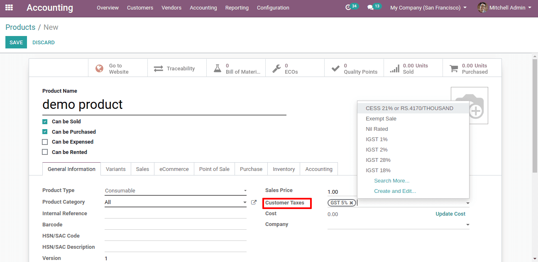Screen dimensions: 538x262
Task: Click the Internal Reference input field
Action: click(x=176, y=214)
